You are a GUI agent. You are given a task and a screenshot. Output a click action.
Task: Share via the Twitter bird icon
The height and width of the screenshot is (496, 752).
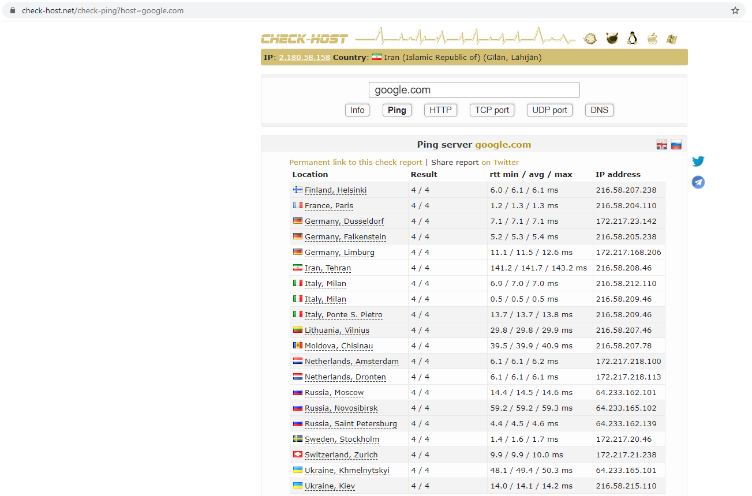pyautogui.click(x=698, y=161)
